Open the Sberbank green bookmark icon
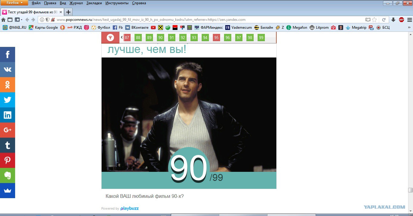413x216 pixels. 168,28
